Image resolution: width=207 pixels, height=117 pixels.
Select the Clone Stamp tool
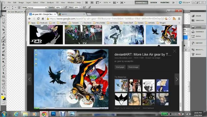4,45
